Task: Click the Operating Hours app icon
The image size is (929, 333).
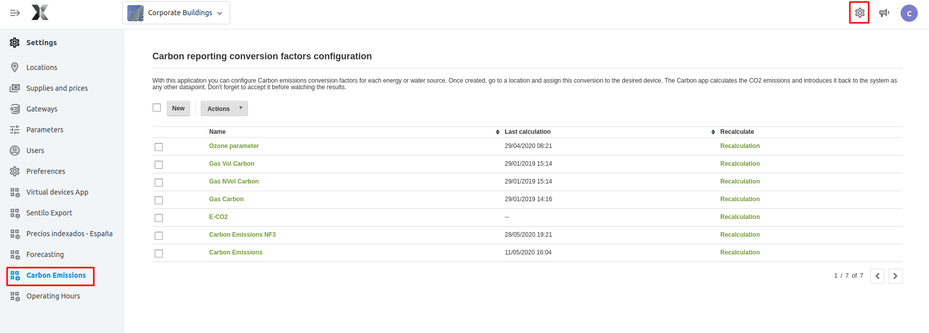Action: pyautogui.click(x=15, y=296)
